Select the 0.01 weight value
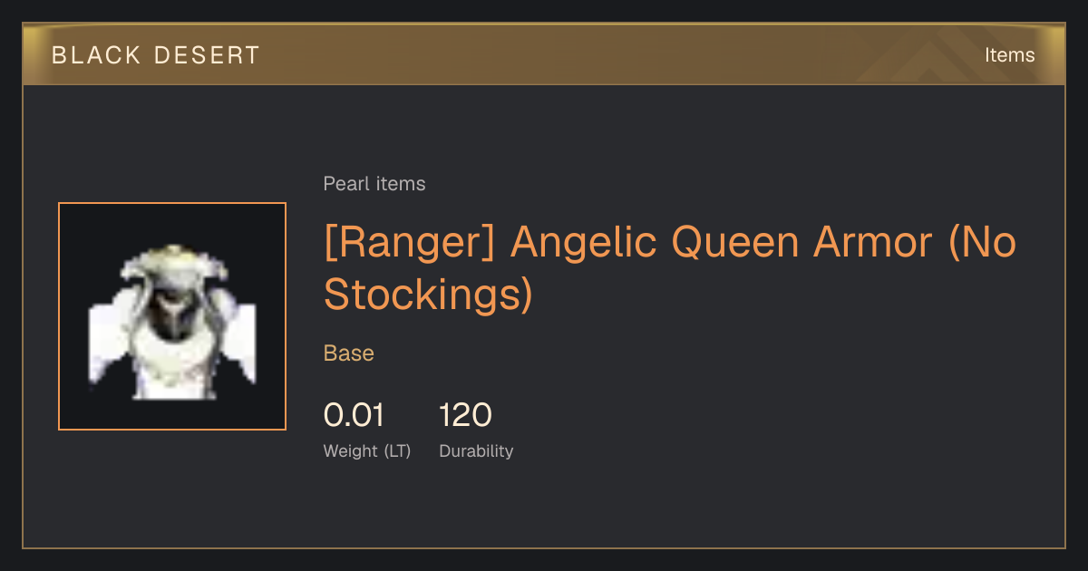The height and width of the screenshot is (571, 1088). pyautogui.click(x=354, y=415)
